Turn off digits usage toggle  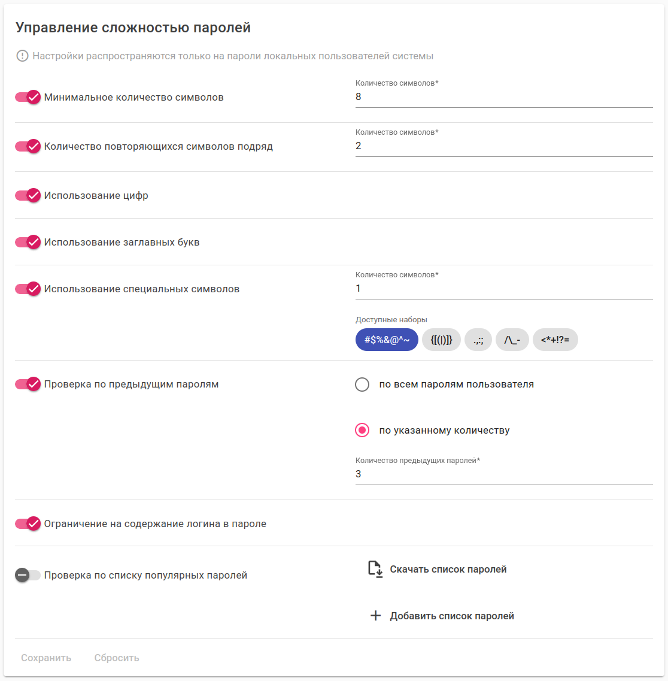click(x=28, y=195)
